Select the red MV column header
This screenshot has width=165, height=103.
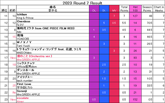pyautogui.click(x=114, y=9)
